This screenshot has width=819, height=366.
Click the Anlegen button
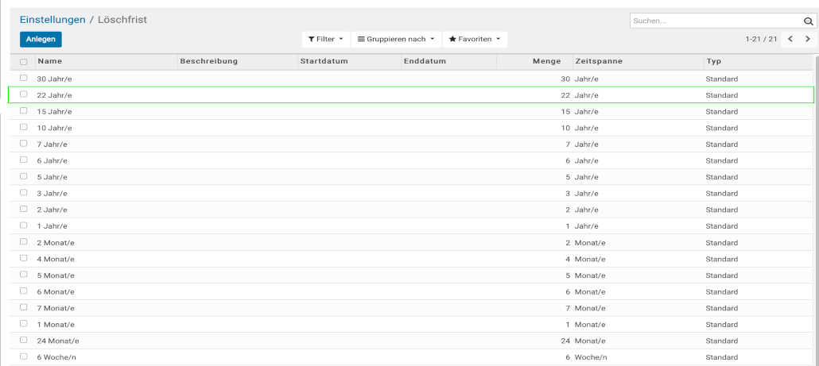click(x=41, y=39)
